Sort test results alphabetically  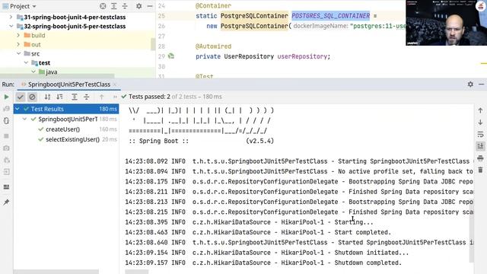pyautogui.click(x=47, y=97)
